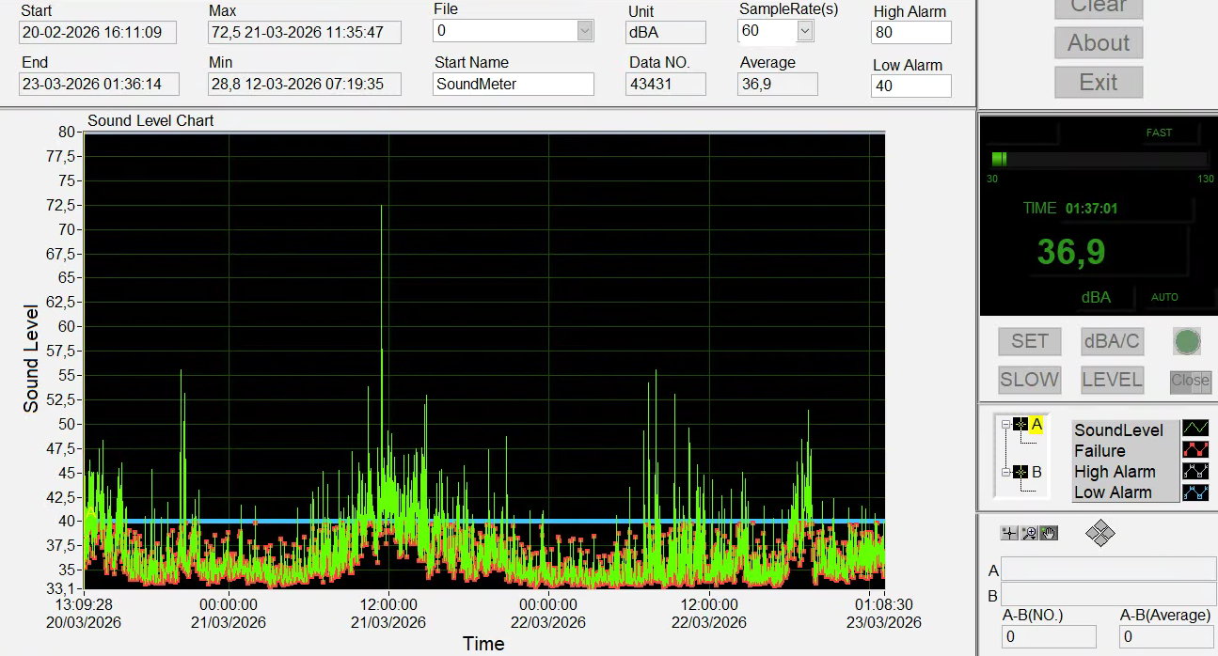Image resolution: width=1218 pixels, height=656 pixels.
Task: Open Failure plot style icon
Action: tap(1194, 450)
